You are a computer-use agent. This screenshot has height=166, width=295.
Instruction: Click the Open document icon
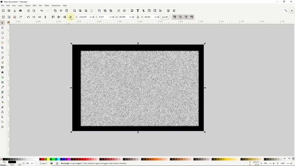pyautogui.click(x=9, y=11)
